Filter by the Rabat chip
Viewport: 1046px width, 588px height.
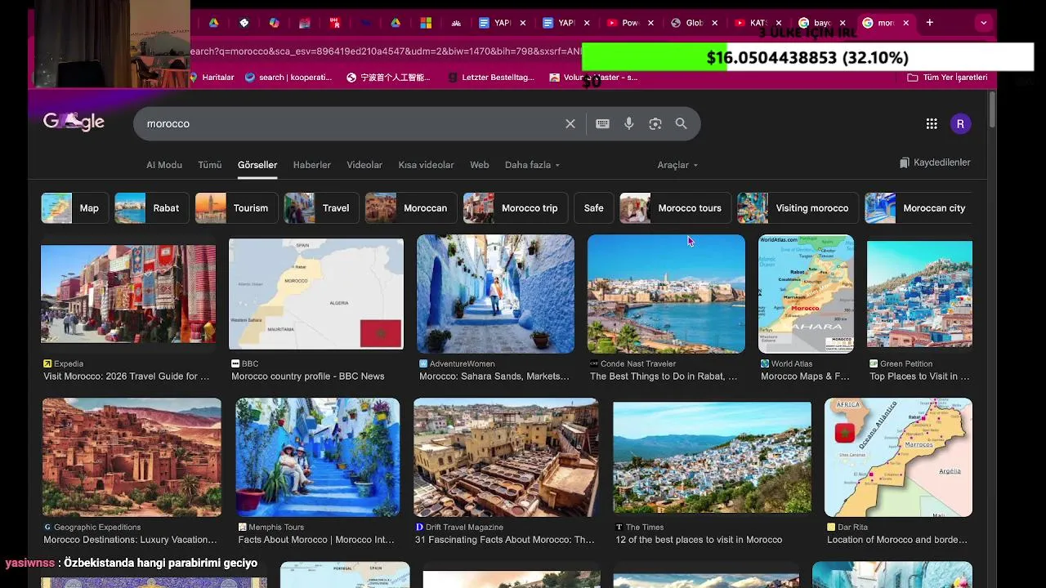(x=151, y=208)
